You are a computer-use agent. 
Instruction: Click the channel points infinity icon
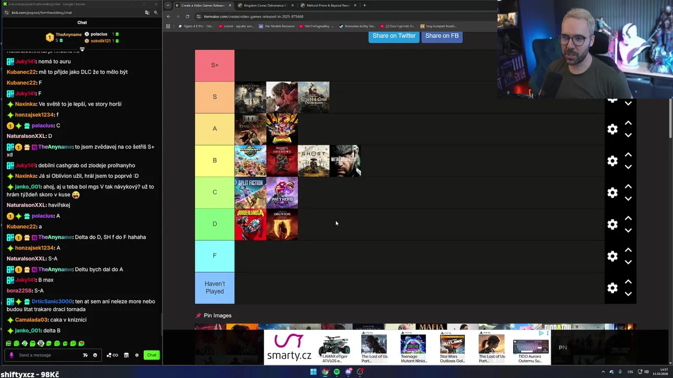pos(113,355)
